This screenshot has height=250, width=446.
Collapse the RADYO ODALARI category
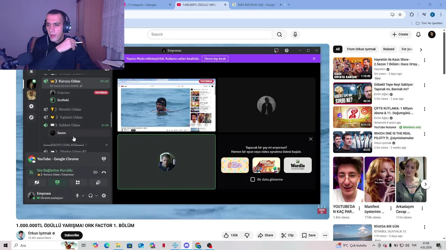pos(65,145)
